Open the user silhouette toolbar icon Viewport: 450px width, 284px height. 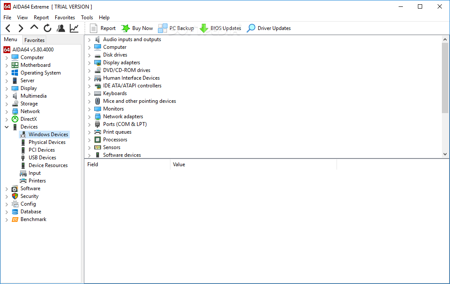61,28
